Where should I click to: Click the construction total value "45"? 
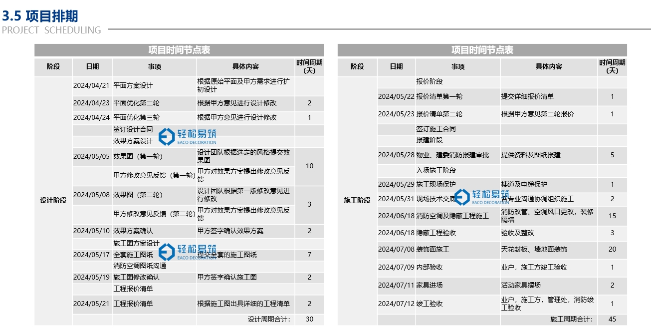click(613, 320)
